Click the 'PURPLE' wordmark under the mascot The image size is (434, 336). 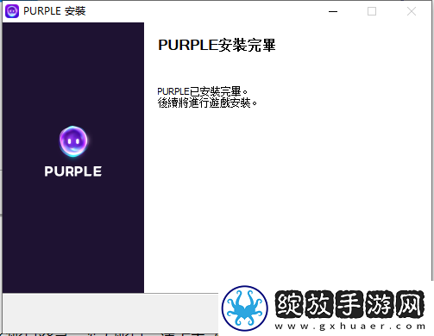(x=73, y=171)
